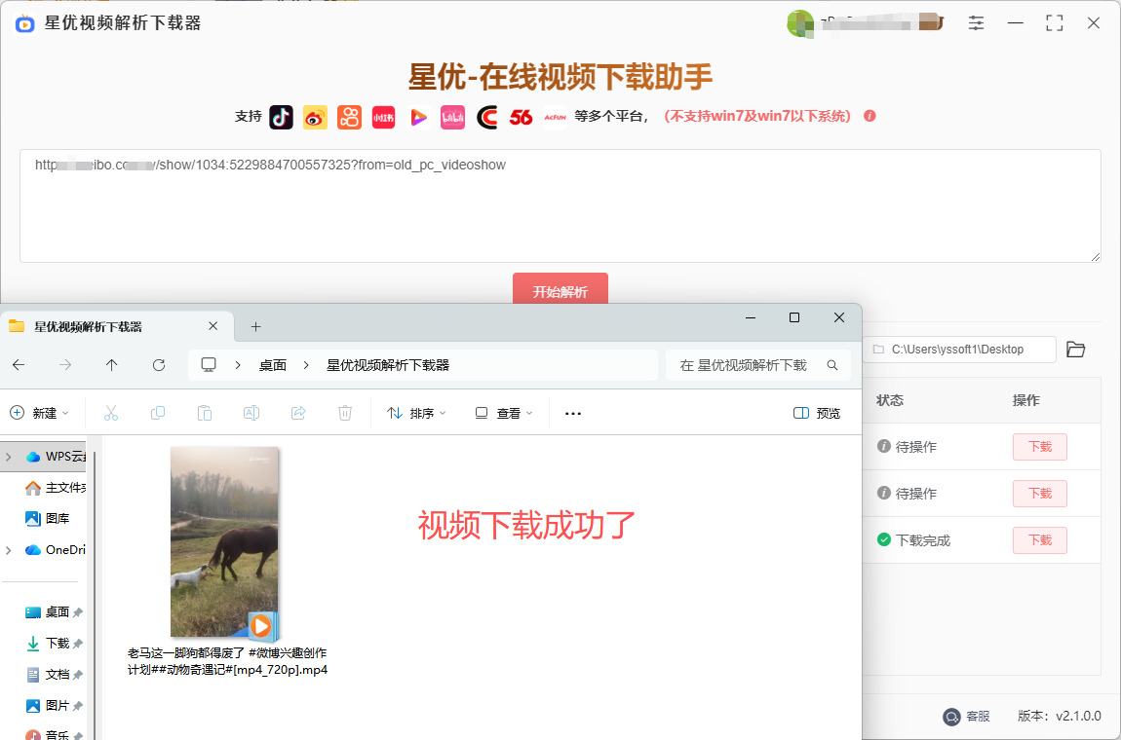Refresh the Explorer folder view
The height and width of the screenshot is (740, 1121).
(159, 365)
